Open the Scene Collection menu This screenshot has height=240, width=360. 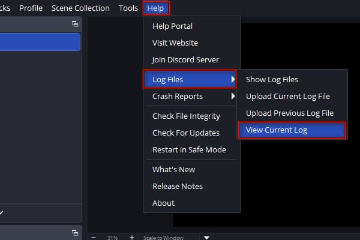point(80,8)
